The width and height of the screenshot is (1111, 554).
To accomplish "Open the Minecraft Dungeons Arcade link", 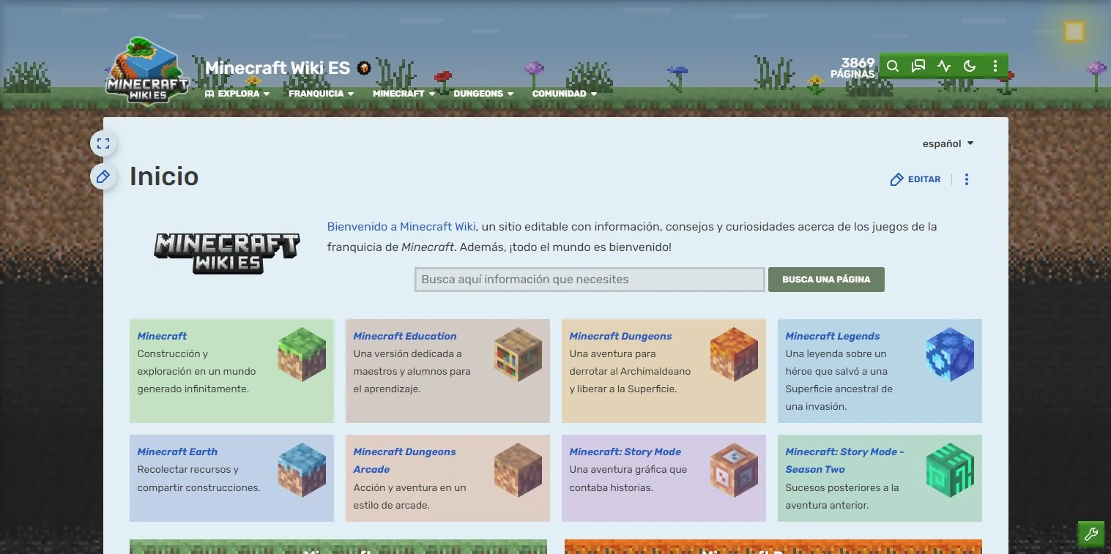I will tap(405, 460).
